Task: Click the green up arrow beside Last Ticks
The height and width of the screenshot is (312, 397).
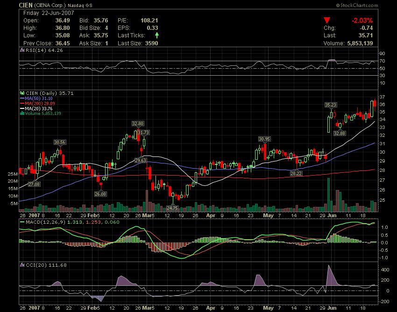Action: coord(157,35)
